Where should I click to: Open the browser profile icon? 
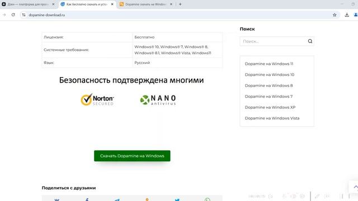pos(356,15)
